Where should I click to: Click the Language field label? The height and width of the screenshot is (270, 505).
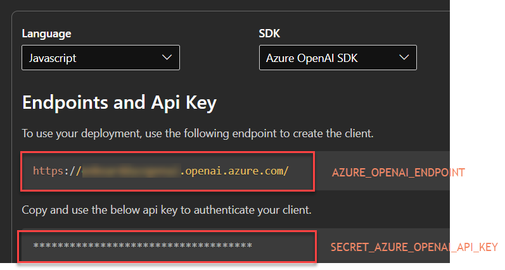(x=46, y=34)
